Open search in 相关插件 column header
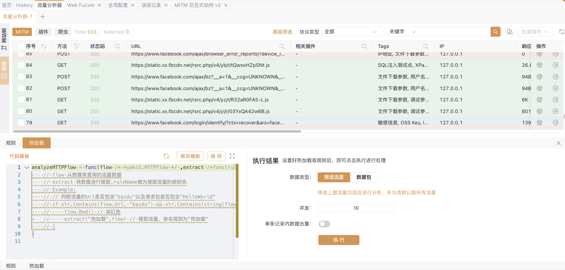 pyautogui.click(x=364, y=46)
